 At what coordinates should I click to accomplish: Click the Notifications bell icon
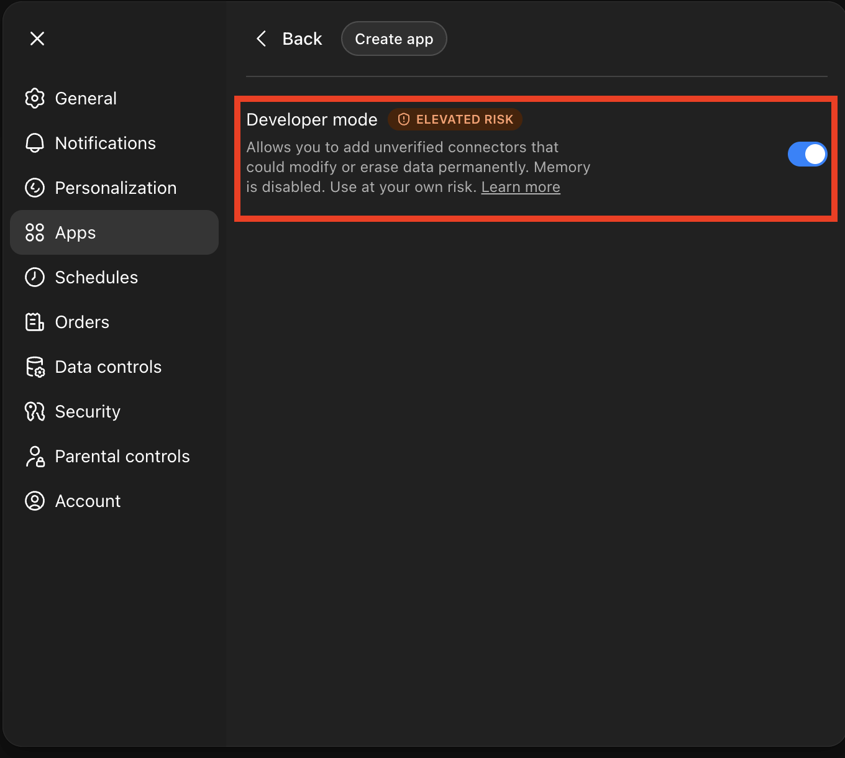(35, 143)
